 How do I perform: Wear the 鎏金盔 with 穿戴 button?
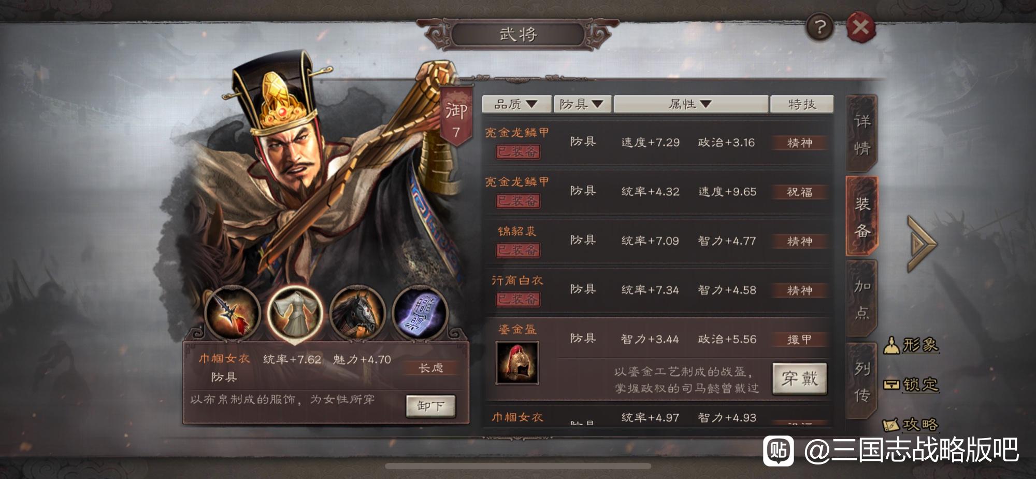[799, 379]
